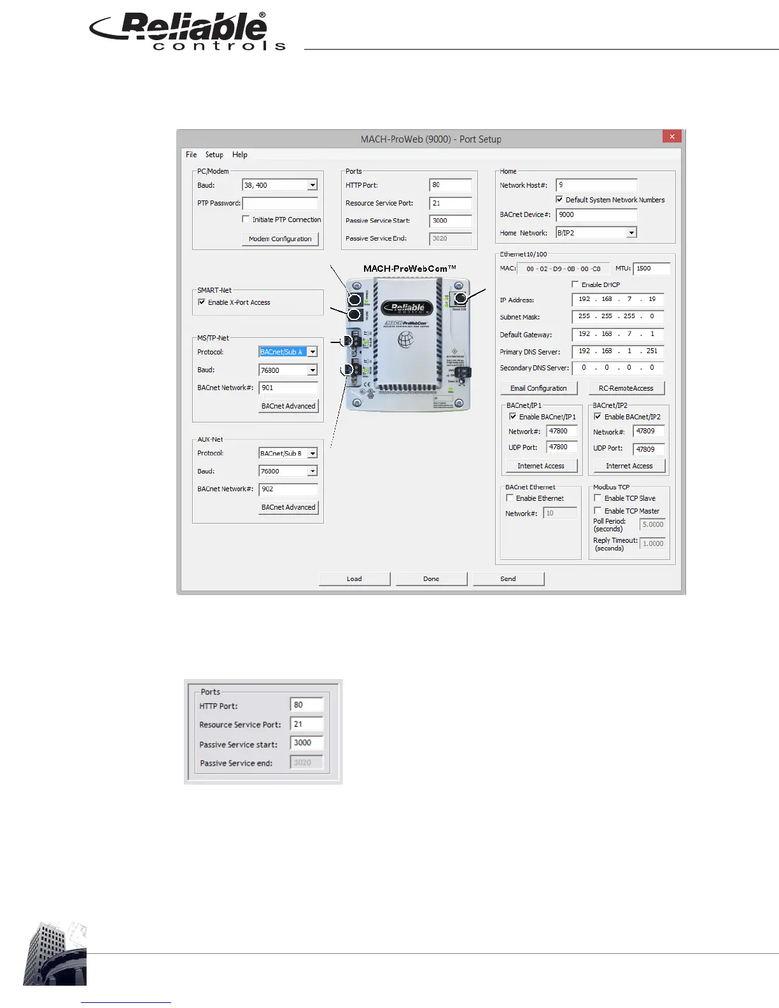
Task: Check the Enable TCP Master option
Action: 598,511
